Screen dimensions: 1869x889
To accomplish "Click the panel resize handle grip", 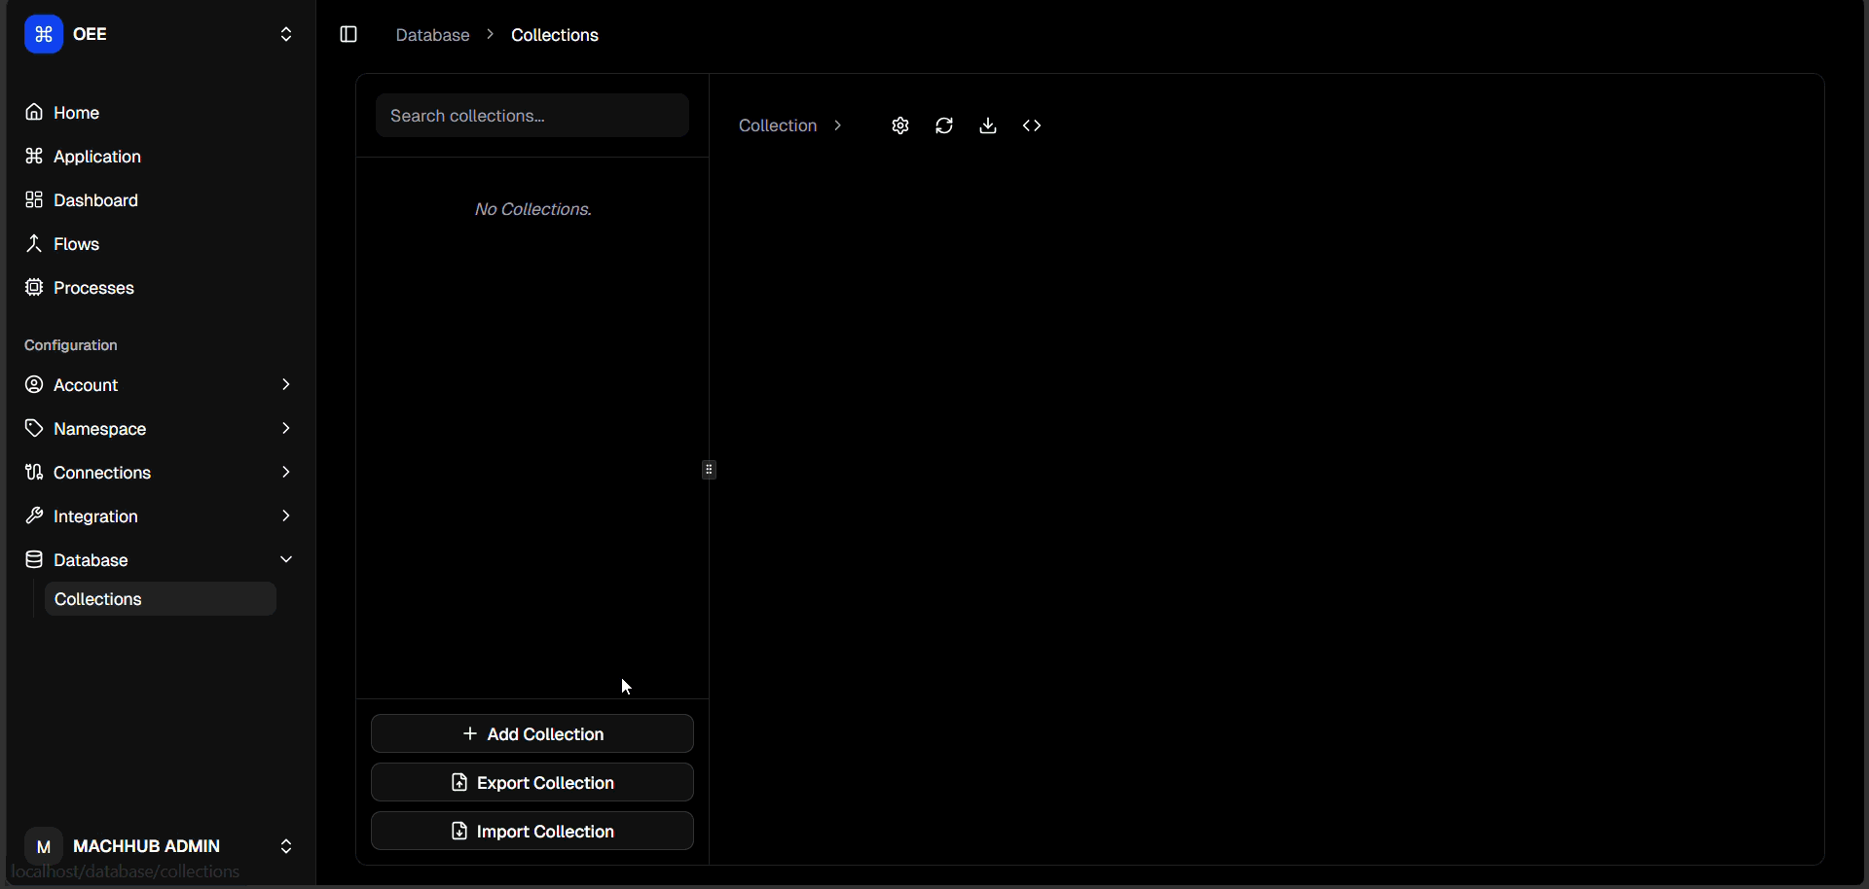I will click(710, 470).
